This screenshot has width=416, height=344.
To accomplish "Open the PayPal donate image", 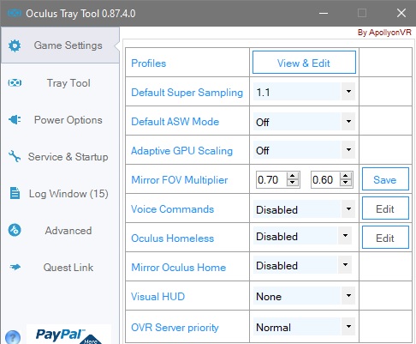I will 68,335.
